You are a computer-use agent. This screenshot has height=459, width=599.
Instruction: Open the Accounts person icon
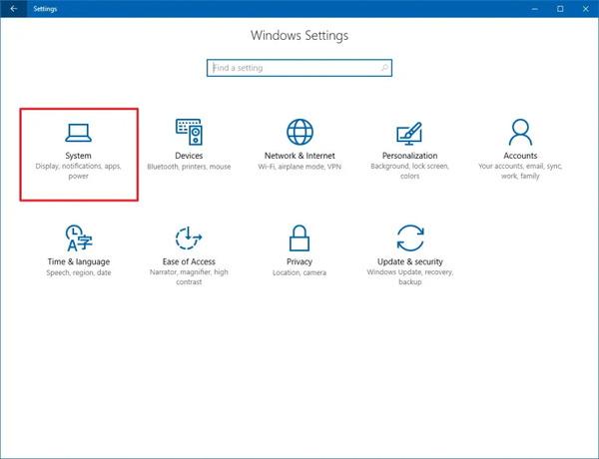[520, 132]
